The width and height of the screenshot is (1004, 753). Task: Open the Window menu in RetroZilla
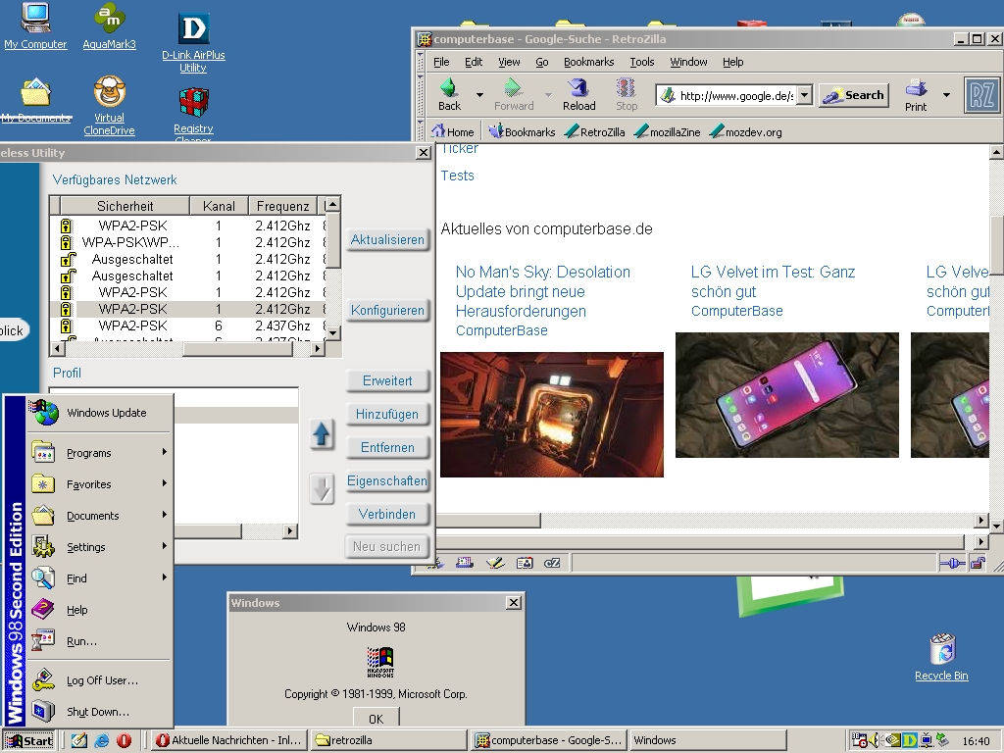coord(688,62)
